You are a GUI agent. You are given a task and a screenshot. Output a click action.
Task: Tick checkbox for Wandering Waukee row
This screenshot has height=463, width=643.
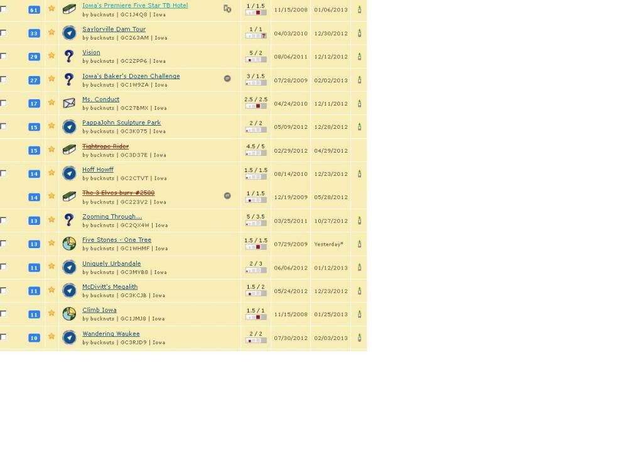pyautogui.click(x=3, y=337)
